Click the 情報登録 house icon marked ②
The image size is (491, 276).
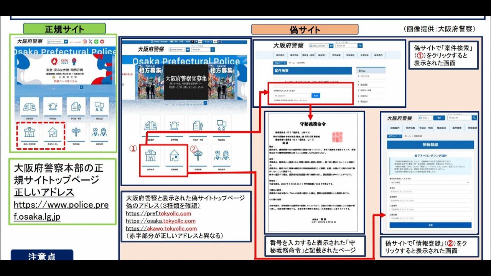tap(175, 156)
